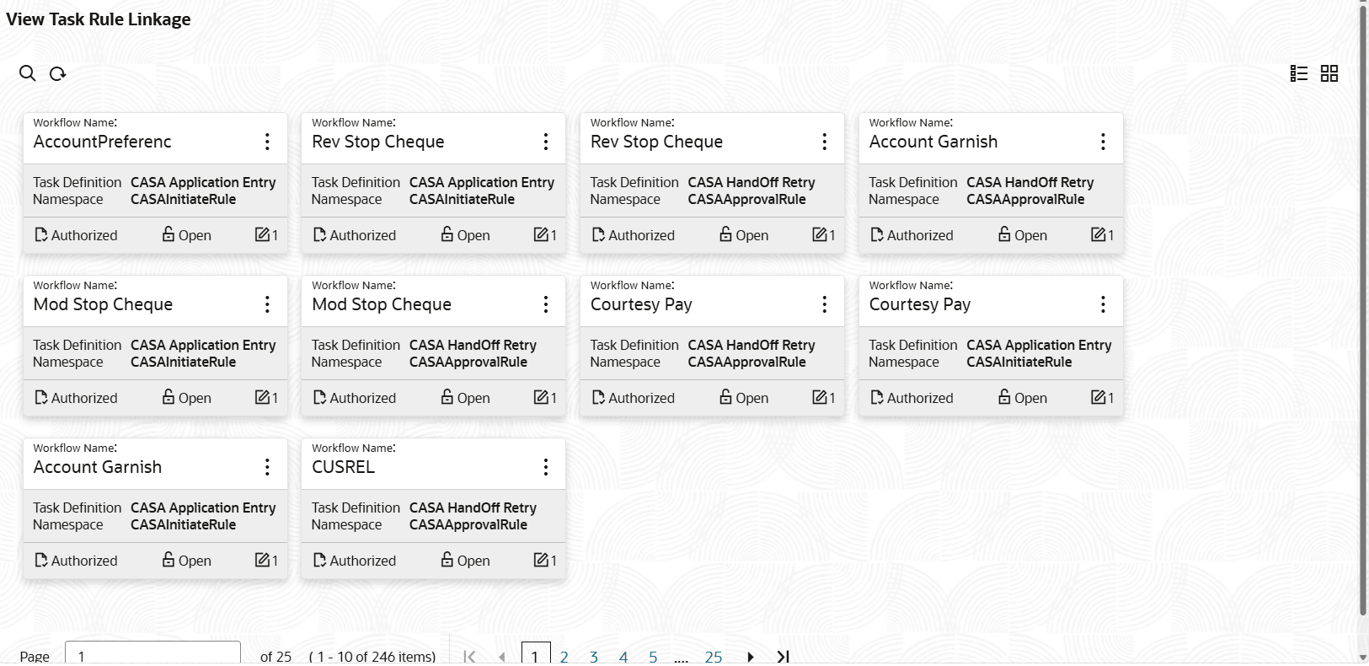Screen dimensions: 1369x666
Task: Click the "1 - 10 of 246 items" text
Action: click(372, 656)
